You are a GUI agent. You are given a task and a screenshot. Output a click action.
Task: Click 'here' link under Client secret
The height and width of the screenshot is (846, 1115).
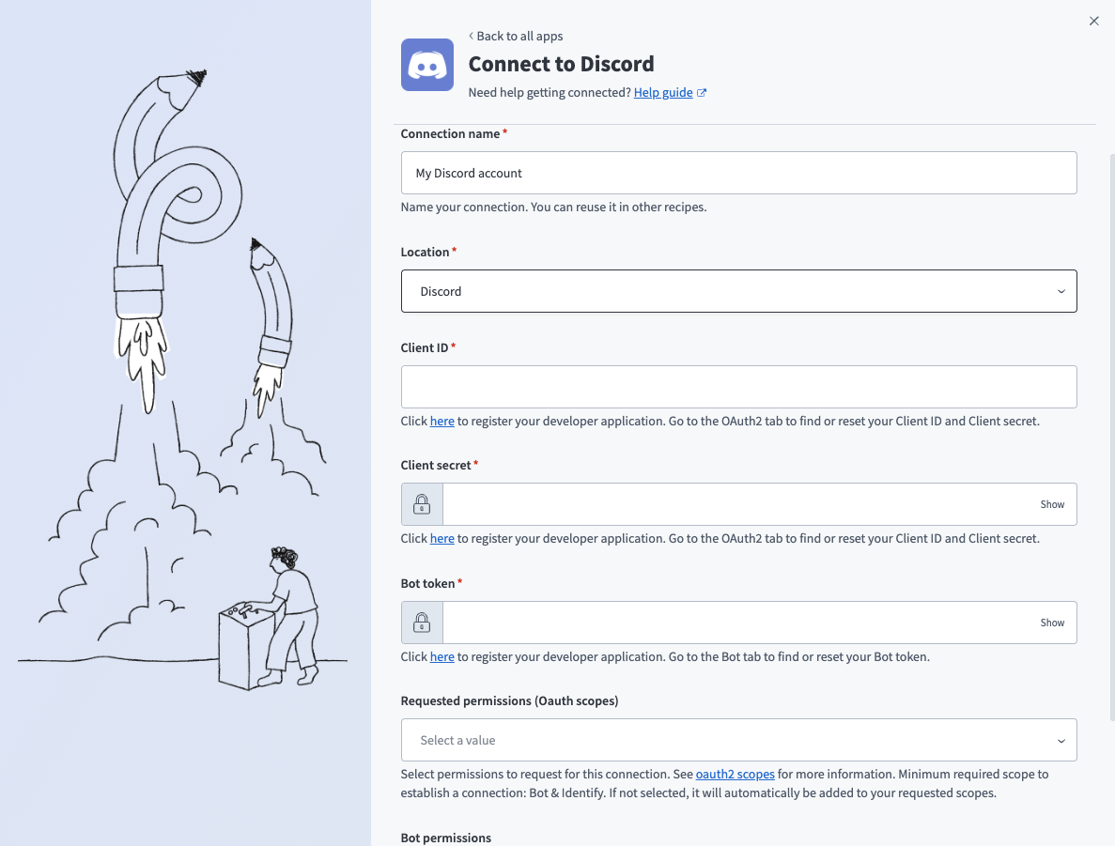[441, 538]
